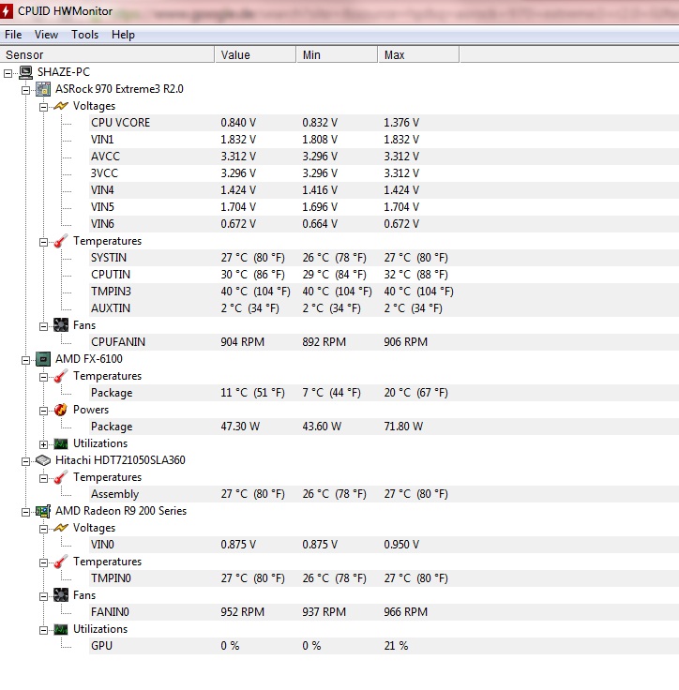The image size is (679, 690).
Task: Click the AMD Radeon graphics card icon
Action: click(43, 511)
